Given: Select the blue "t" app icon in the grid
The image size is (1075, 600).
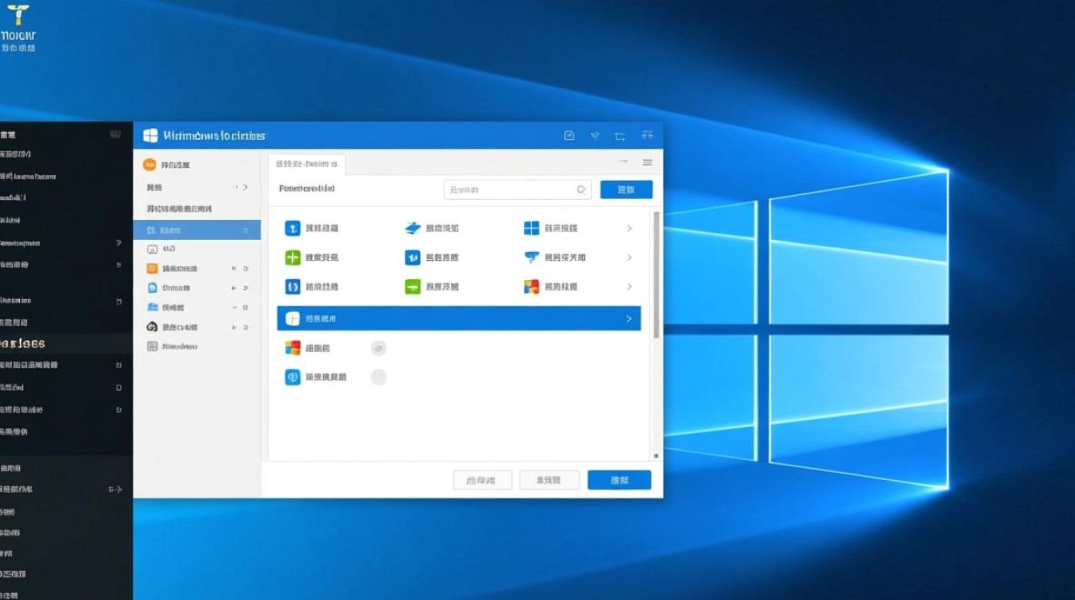Looking at the screenshot, I should pyautogui.click(x=292, y=227).
